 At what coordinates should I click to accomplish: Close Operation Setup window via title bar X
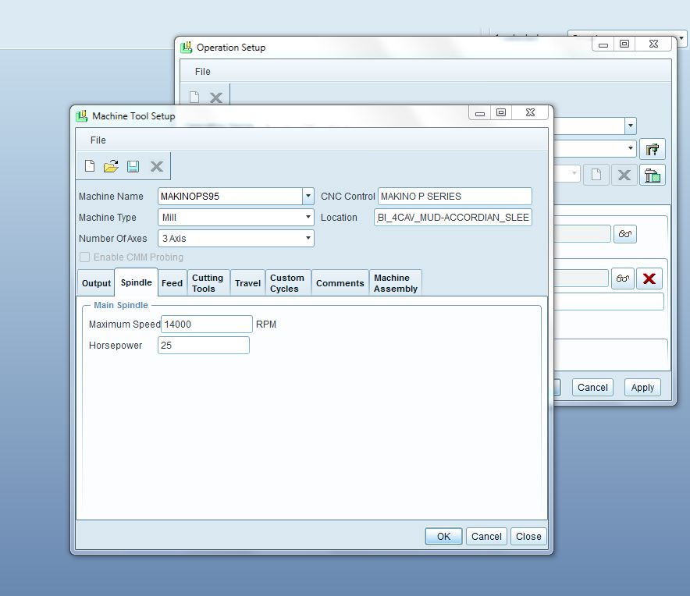point(653,44)
